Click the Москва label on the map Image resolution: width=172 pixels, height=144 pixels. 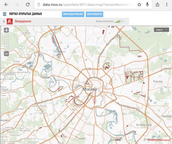click(90, 89)
